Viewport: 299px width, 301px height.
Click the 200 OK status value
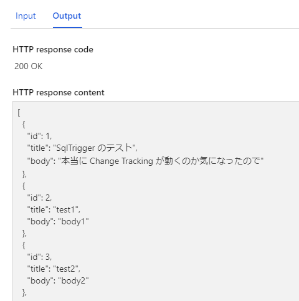point(29,67)
